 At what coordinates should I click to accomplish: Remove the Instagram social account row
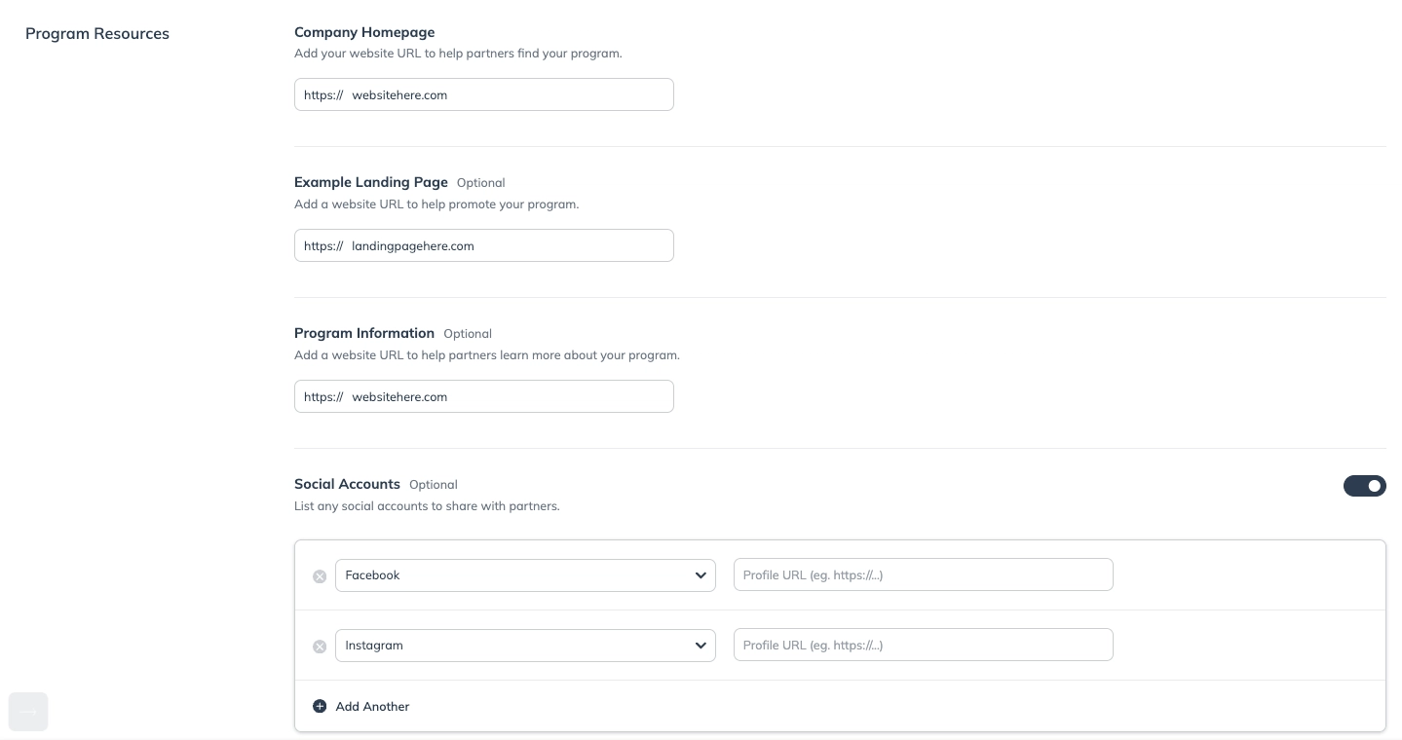[320, 647]
